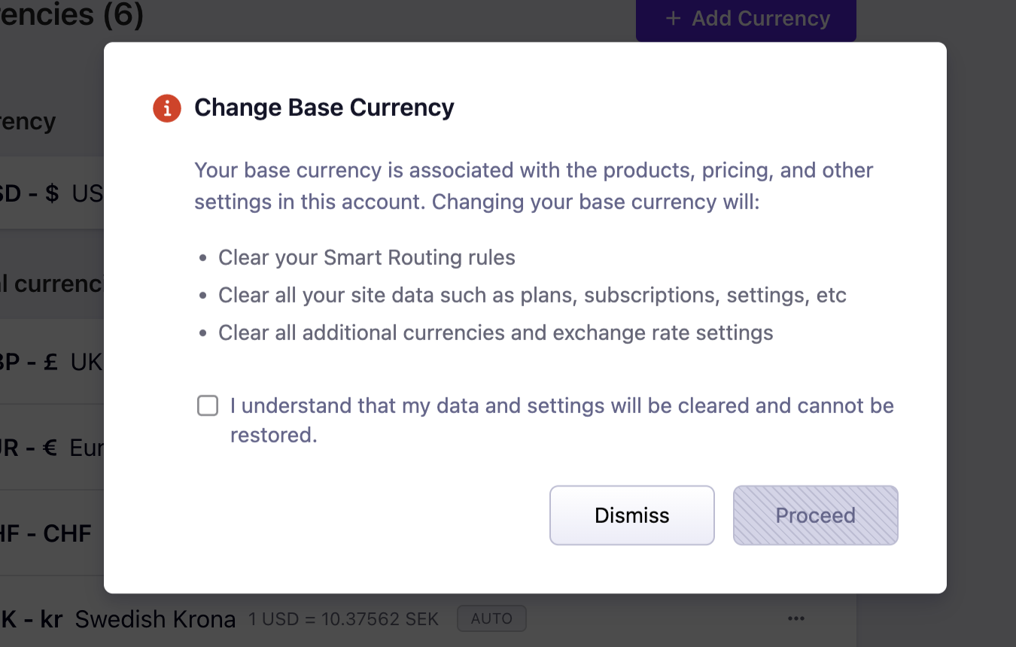Click the plus icon on Add Currency

673,19
